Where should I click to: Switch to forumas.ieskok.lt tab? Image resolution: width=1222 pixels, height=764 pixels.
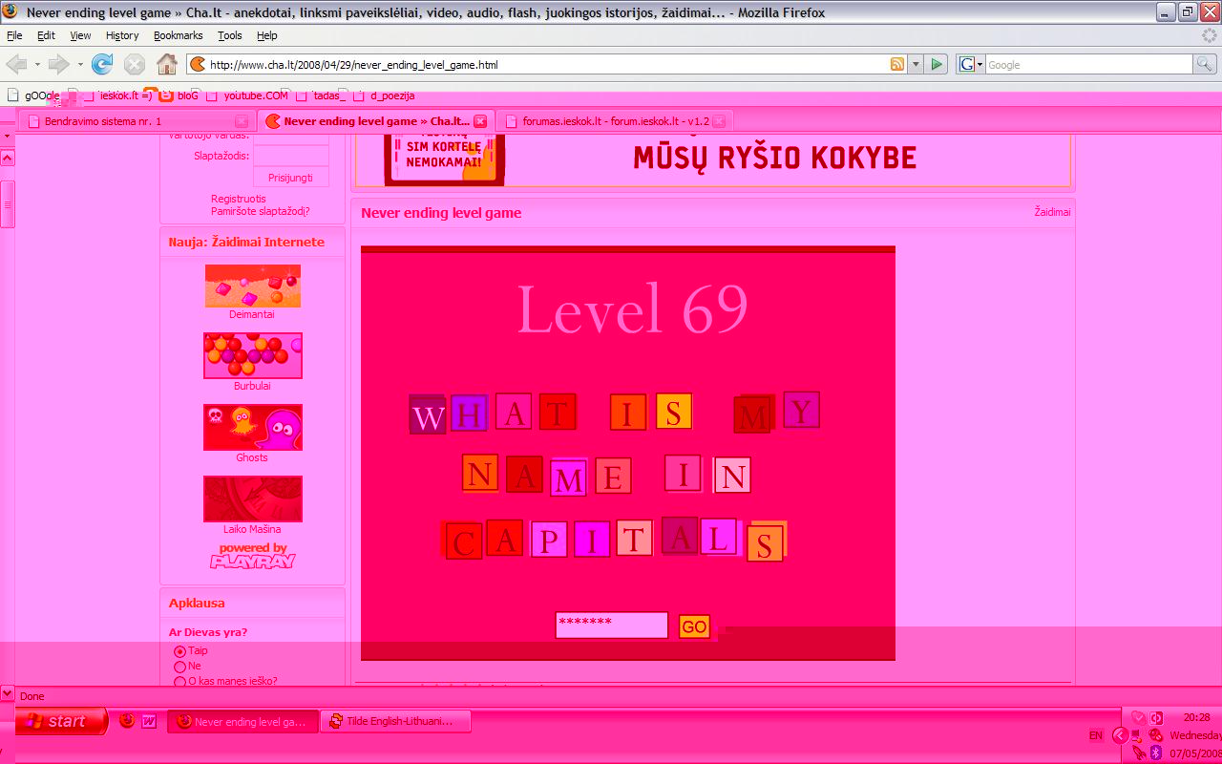(x=615, y=121)
